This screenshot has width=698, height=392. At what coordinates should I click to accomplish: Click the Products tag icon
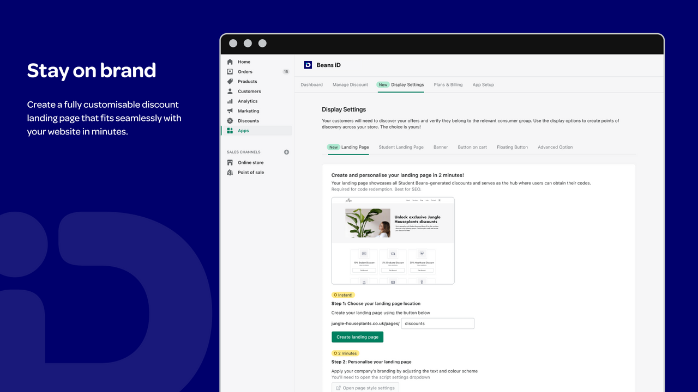[230, 81]
